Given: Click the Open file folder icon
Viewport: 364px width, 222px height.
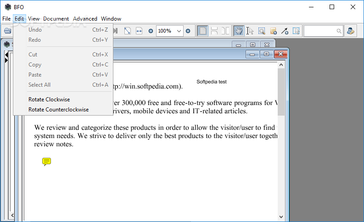Looking at the screenshot, I should tap(8, 31).
